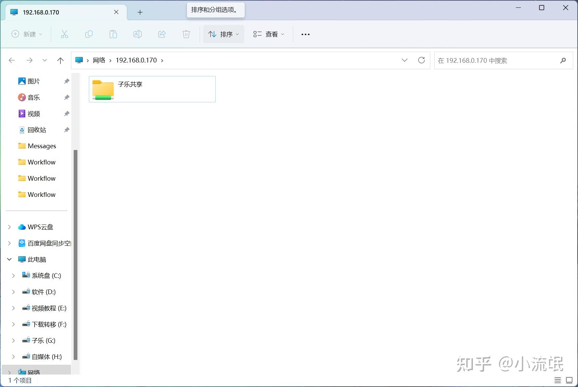This screenshot has height=387, width=578.
Task: Expand the 软件 (D:) drive
Action: coord(14,292)
